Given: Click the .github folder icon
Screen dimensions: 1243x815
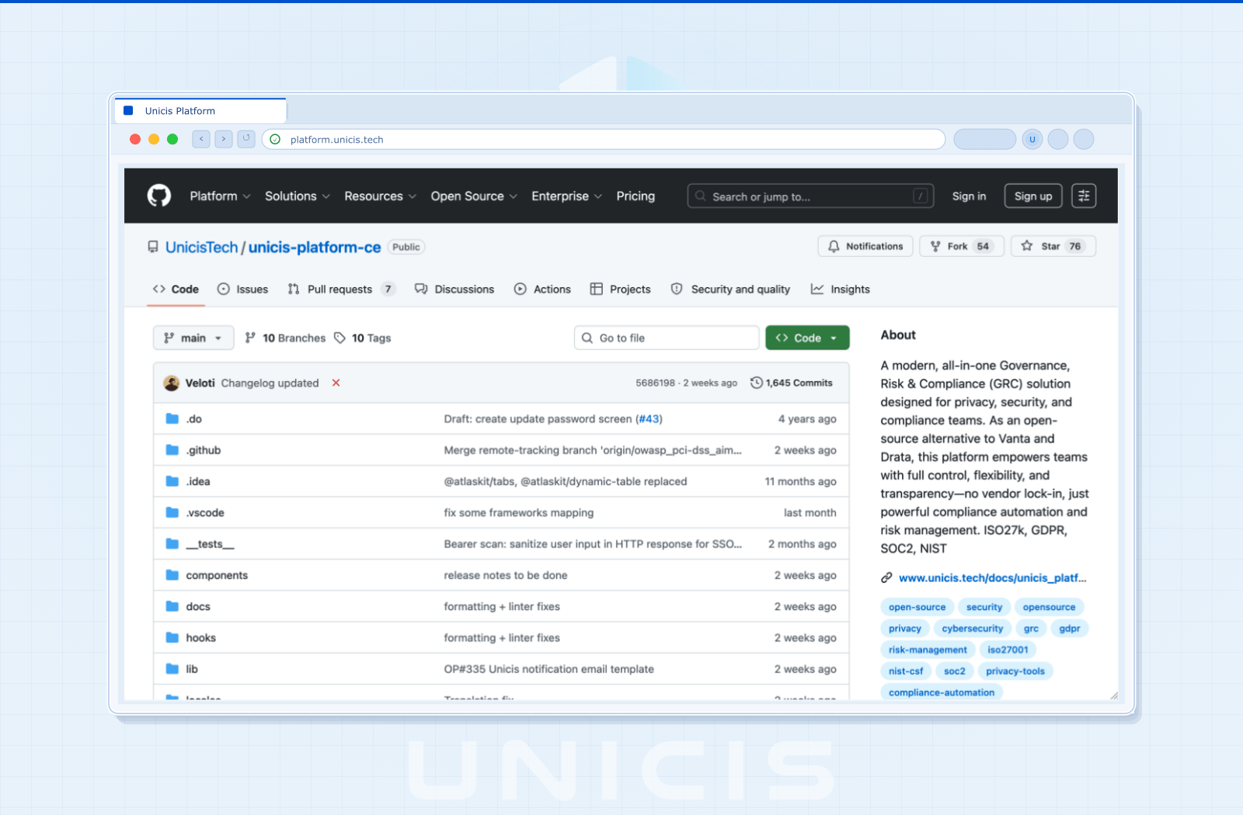Looking at the screenshot, I should (x=172, y=450).
